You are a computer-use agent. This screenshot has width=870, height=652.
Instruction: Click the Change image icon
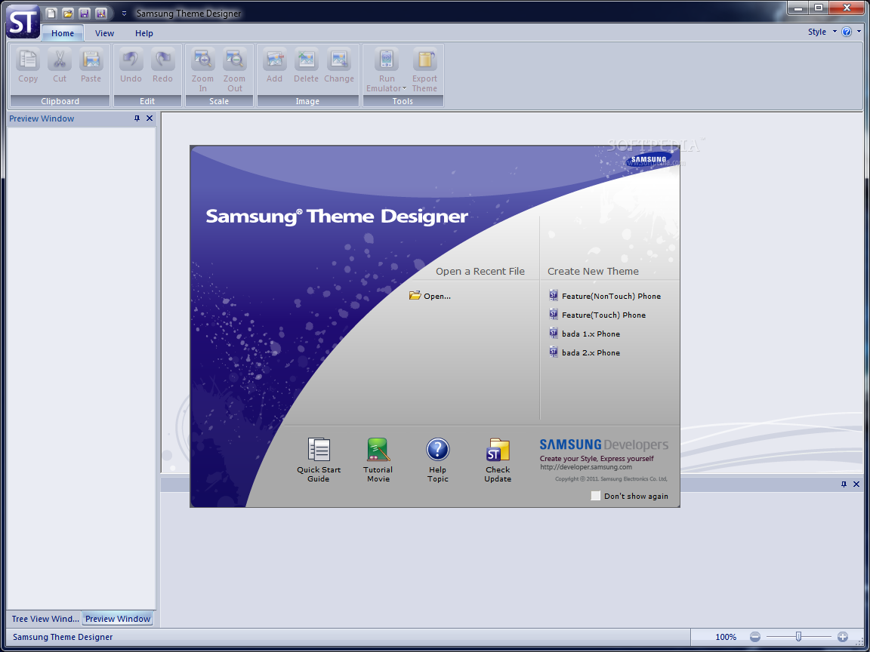click(338, 60)
